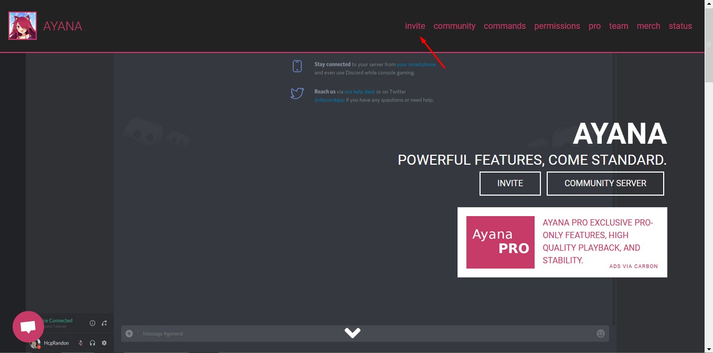This screenshot has width=713, height=353.
Task: Click the POWERFUL FEATURES, COME STANDARD heading
Action: (532, 160)
